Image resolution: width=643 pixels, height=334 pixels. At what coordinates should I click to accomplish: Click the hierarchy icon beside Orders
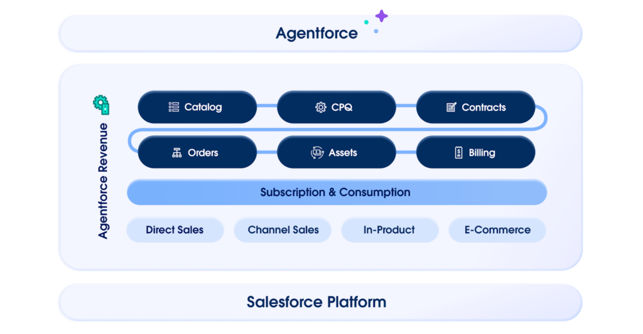coord(177,153)
